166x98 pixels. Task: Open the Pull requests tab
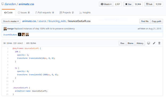[45, 12]
